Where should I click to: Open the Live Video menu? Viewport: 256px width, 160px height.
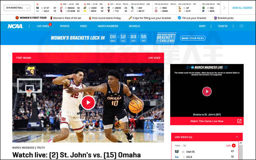coord(43,26)
